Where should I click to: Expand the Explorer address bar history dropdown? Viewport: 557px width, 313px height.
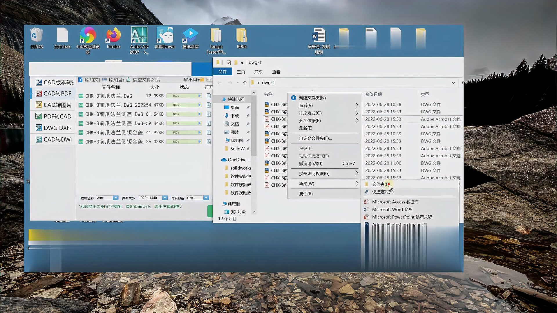click(x=453, y=83)
